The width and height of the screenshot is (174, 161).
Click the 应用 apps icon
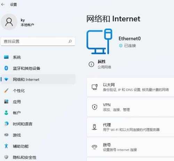[6, 102]
